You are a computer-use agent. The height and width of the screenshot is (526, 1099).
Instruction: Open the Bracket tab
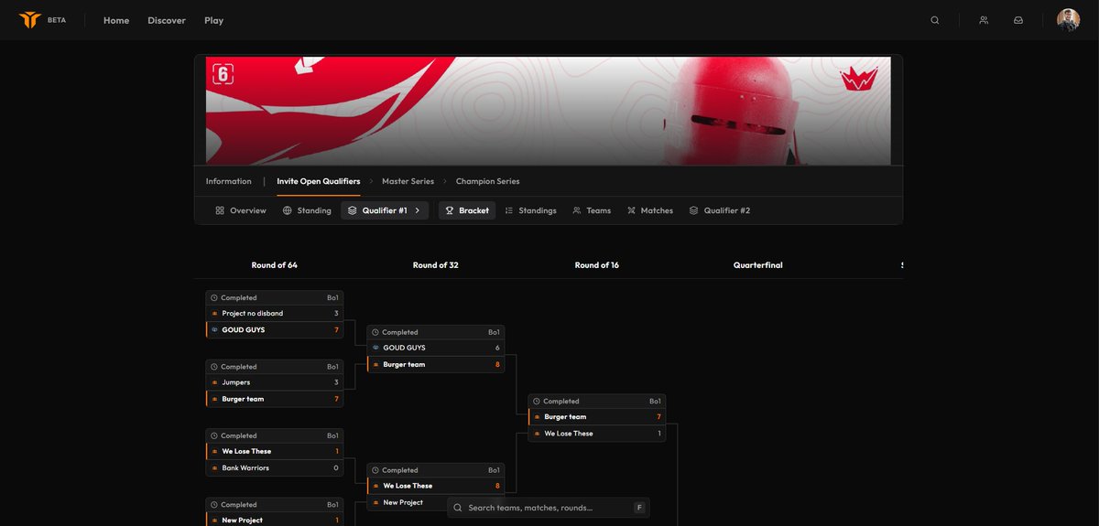click(467, 210)
